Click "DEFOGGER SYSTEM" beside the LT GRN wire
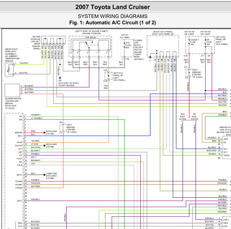 click(x=51, y=146)
